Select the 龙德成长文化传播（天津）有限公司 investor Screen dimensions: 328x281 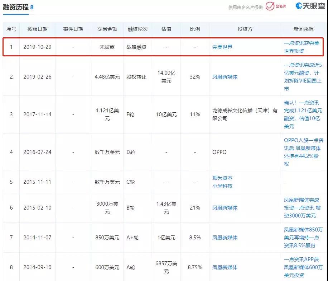tap(245, 114)
